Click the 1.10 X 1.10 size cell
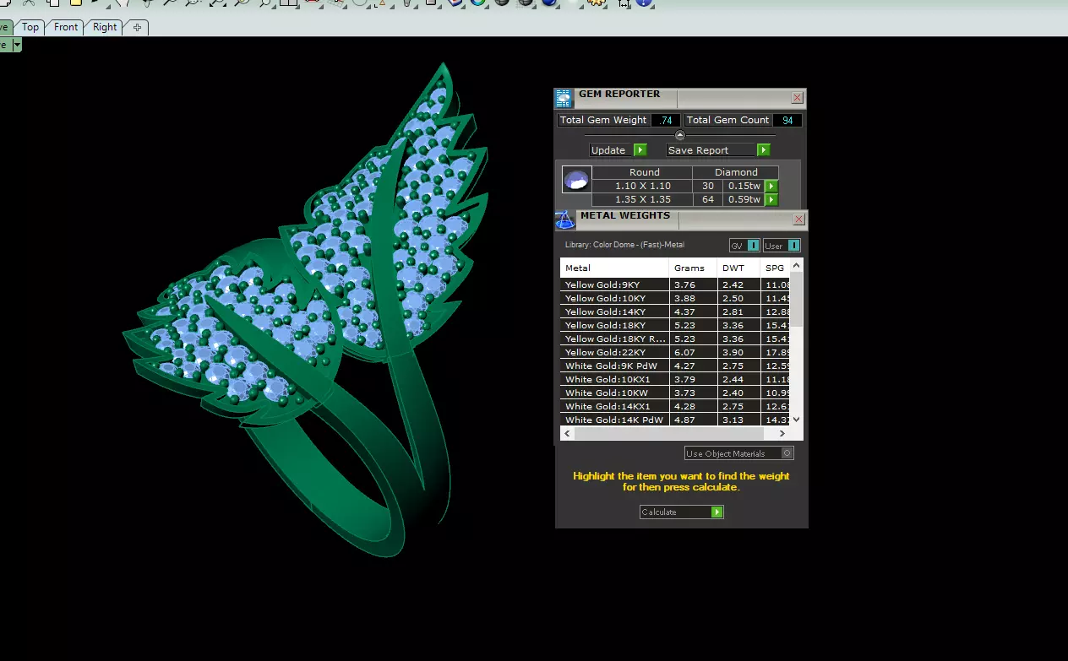1068x661 pixels. (x=642, y=186)
